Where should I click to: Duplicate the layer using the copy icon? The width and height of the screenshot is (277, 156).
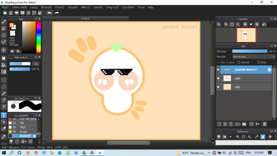[251, 124]
